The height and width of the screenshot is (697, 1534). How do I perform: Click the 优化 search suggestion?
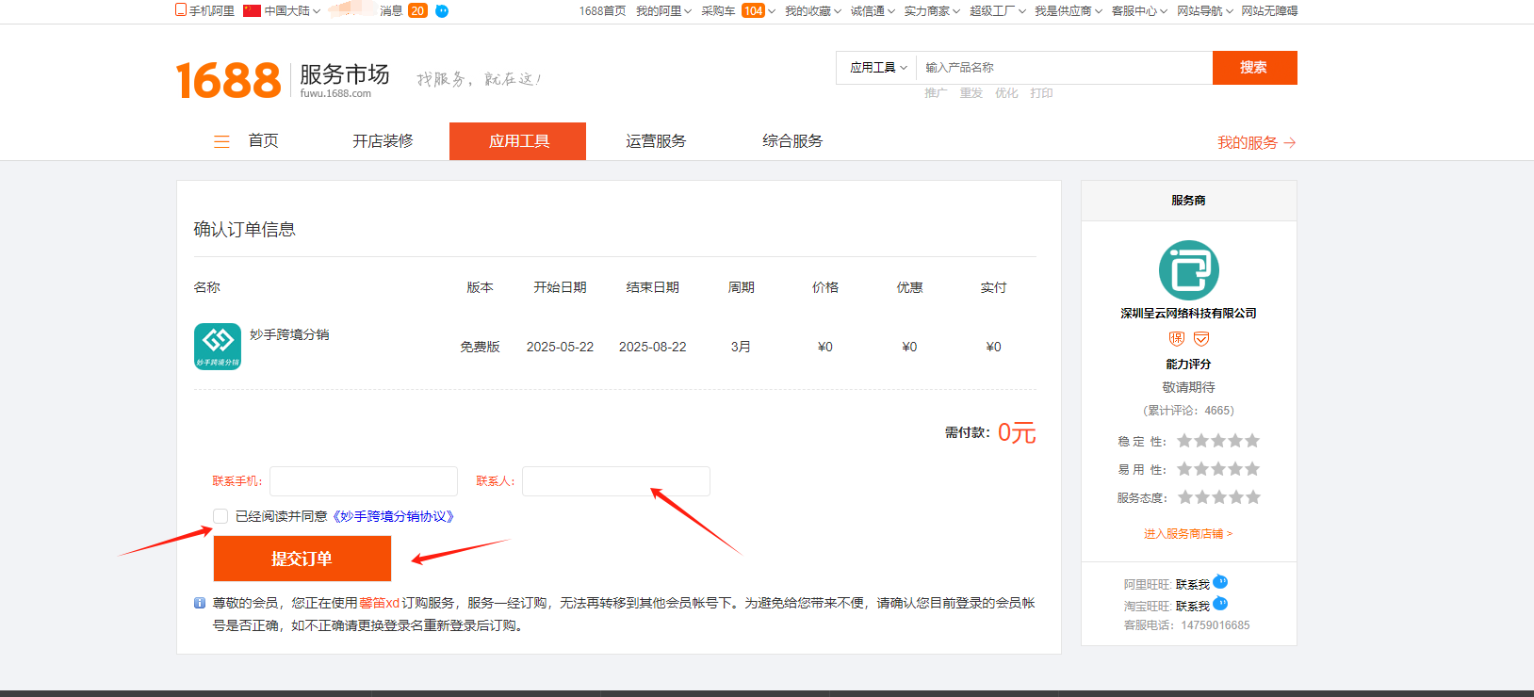point(1006,93)
